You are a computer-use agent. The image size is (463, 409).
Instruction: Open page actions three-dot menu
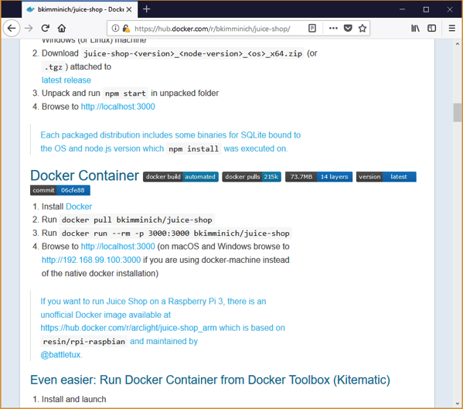pyautogui.click(x=333, y=29)
